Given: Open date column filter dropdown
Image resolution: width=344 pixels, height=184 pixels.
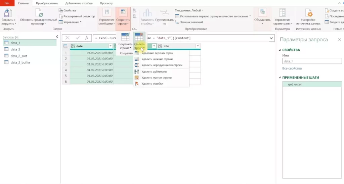Looking at the screenshot, I should tap(110, 46).
